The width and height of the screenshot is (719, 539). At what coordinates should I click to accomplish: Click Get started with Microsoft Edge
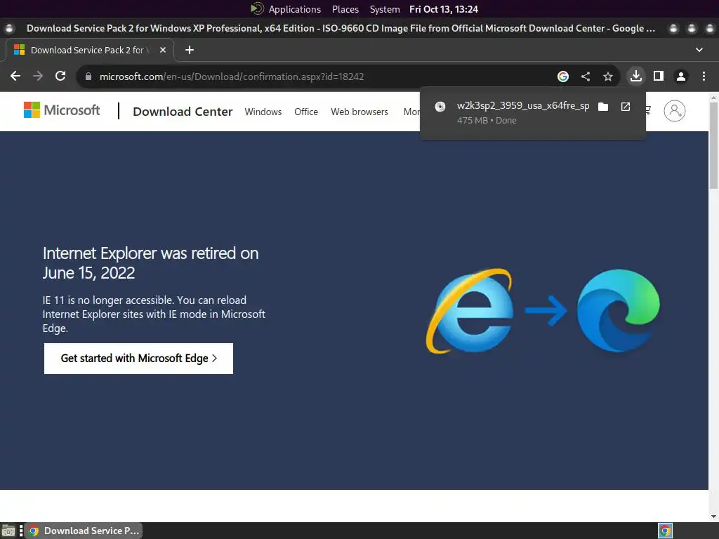click(x=138, y=359)
